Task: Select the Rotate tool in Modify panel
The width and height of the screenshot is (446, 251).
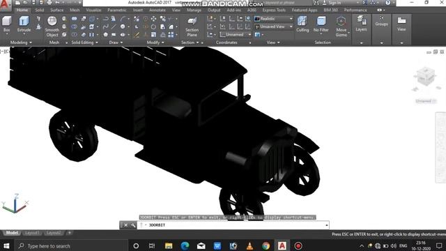Action: pyautogui.click(x=153, y=26)
